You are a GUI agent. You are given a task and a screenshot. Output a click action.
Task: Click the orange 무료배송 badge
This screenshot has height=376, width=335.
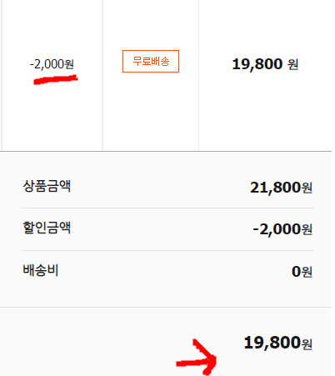(x=151, y=61)
